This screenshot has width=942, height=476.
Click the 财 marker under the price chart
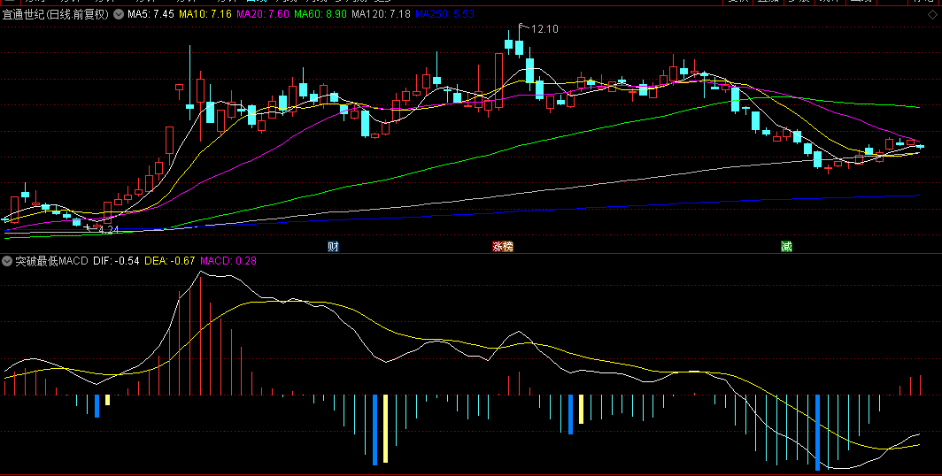pyautogui.click(x=333, y=247)
